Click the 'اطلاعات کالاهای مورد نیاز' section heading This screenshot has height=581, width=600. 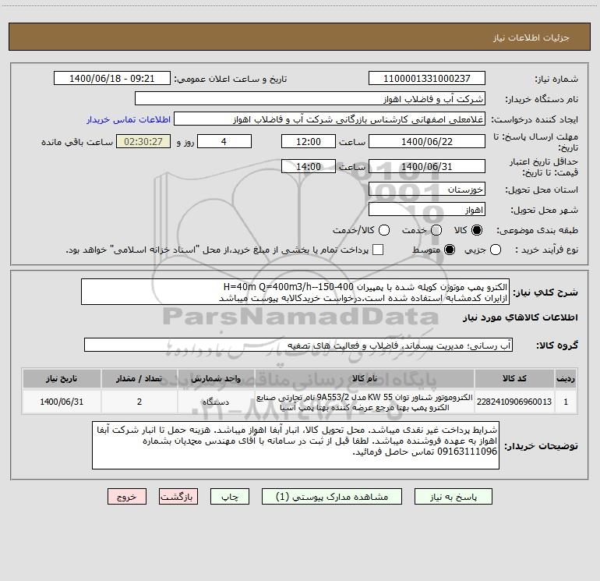521,317
